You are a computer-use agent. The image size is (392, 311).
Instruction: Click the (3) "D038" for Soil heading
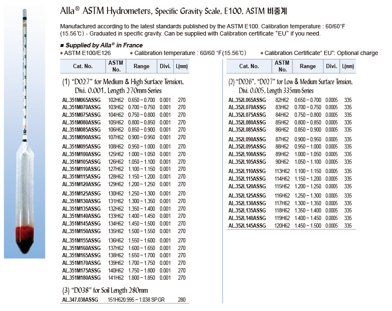(x=105, y=290)
